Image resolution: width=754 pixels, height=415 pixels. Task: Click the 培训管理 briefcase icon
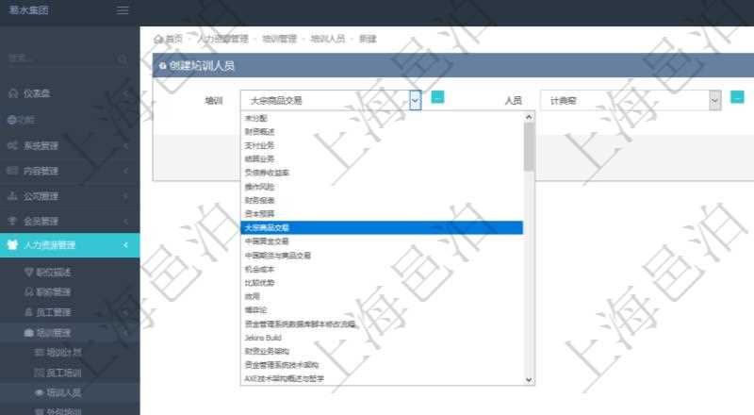pyautogui.click(x=29, y=333)
